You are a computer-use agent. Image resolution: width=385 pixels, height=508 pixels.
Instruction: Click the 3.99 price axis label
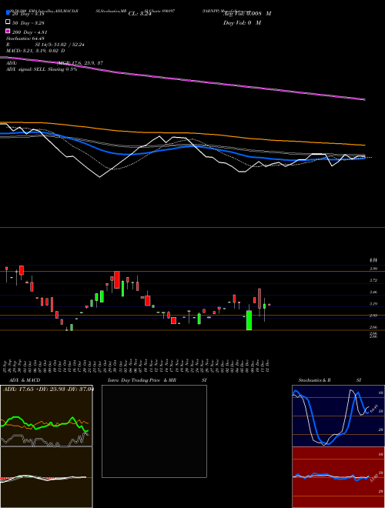[373, 269]
